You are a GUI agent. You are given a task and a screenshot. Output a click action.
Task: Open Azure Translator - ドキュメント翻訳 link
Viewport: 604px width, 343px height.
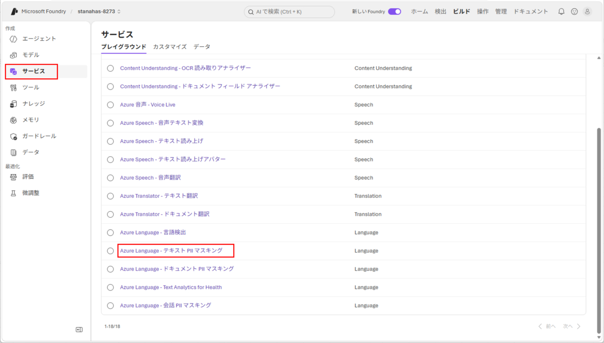(165, 214)
